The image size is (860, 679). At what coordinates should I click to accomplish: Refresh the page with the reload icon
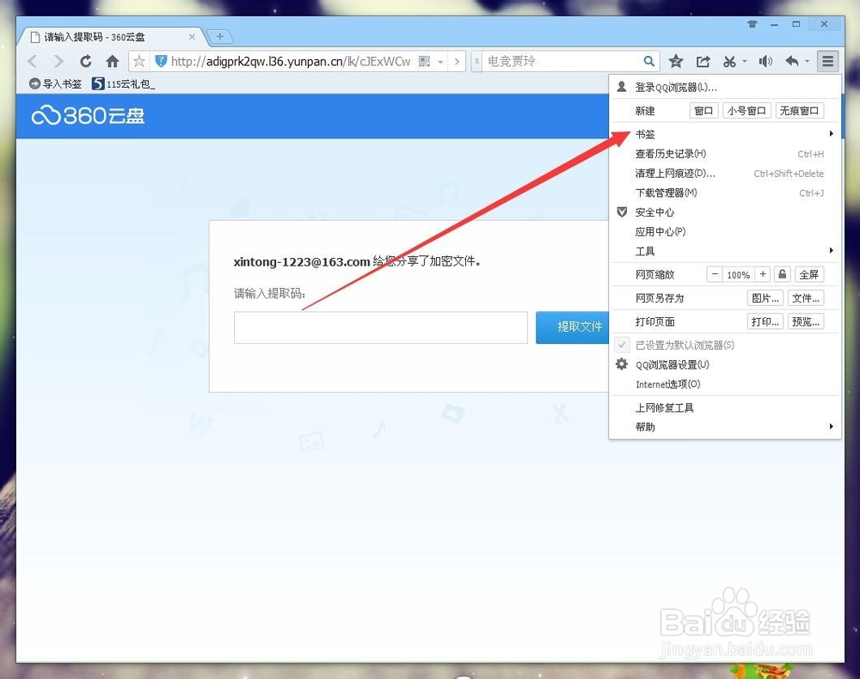86,61
